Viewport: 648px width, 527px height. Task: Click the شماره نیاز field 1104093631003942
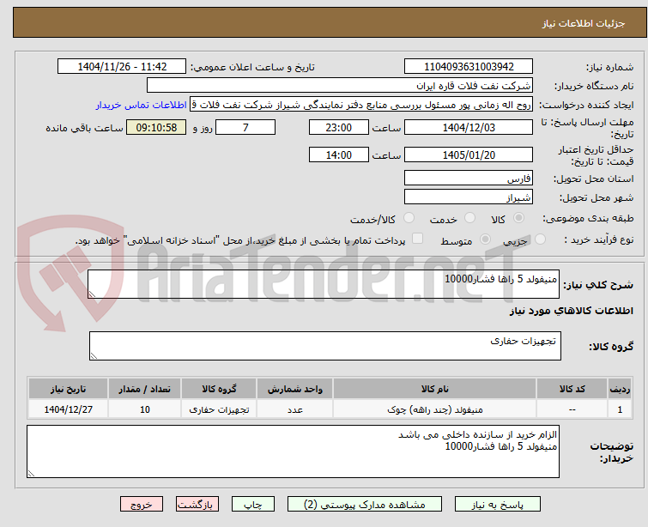469,67
